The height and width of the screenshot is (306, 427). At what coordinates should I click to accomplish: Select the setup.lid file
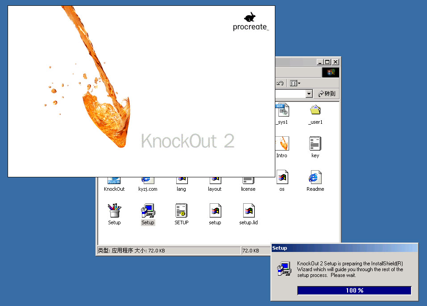pos(249,210)
